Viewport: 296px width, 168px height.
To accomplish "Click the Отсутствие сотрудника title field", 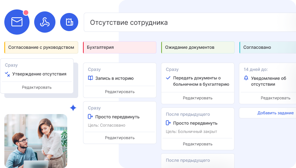I will (x=189, y=22).
